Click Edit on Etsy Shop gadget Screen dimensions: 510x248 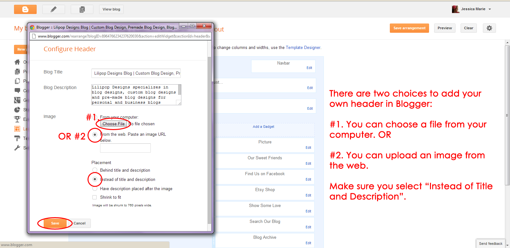tap(308, 195)
